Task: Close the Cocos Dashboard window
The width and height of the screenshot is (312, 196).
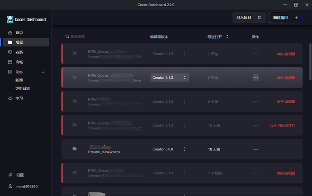Action: [x=307, y=5]
